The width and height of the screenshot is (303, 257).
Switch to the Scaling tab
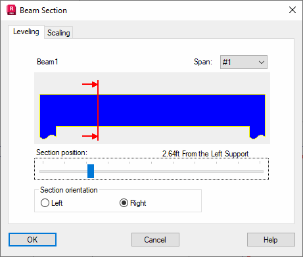click(58, 33)
